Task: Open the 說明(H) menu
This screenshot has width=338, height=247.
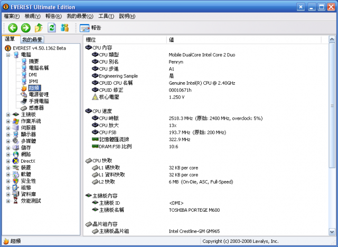Action: tap(127, 16)
